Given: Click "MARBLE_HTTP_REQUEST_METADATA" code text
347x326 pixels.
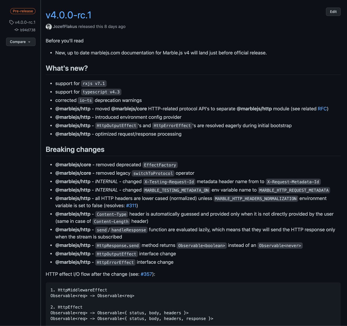Looking at the screenshot, I should tap(294, 190).
